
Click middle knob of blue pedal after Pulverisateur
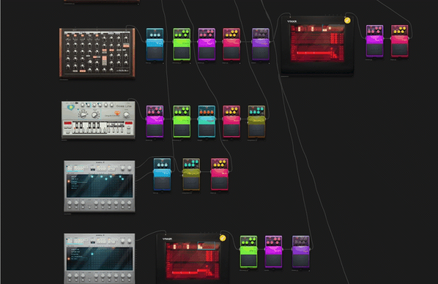pyautogui.click(x=155, y=35)
